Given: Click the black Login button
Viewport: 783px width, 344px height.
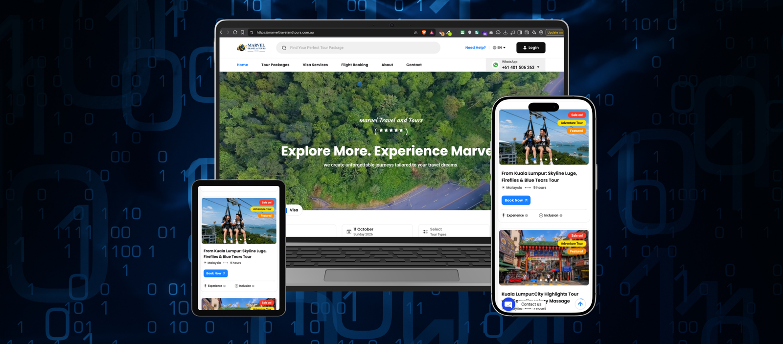Looking at the screenshot, I should (531, 47).
